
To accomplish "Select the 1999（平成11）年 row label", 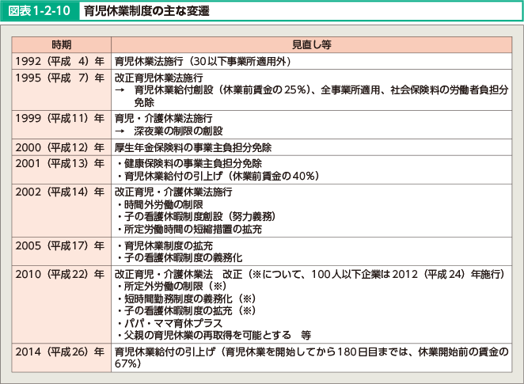I will point(61,117).
